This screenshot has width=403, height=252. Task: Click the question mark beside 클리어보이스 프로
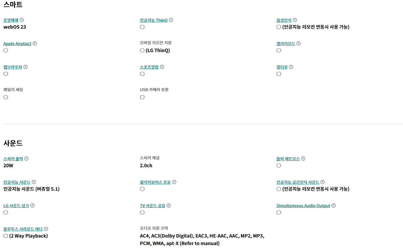(174, 182)
